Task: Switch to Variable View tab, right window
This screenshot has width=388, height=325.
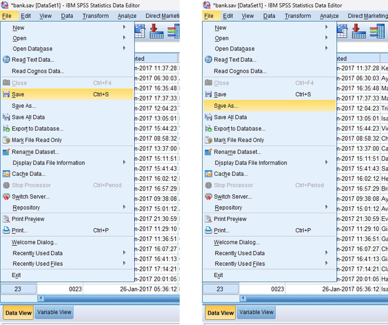Action: tap(256, 312)
